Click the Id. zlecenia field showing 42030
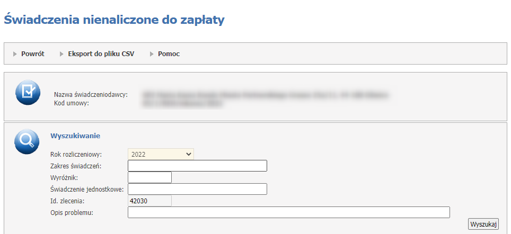511x234 pixels. click(x=149, y=201)
